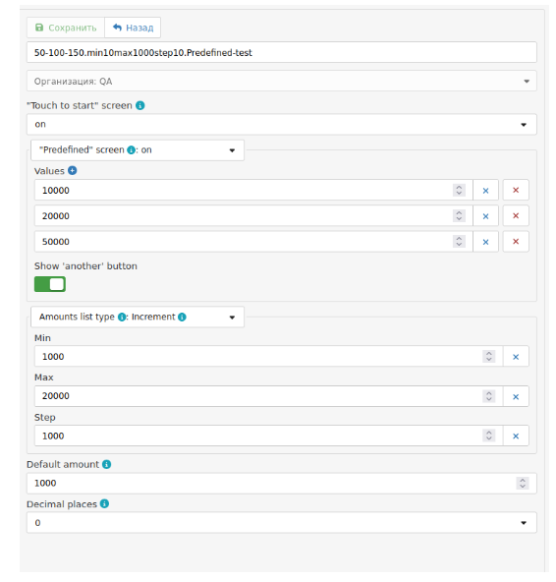Delete the 50000 value row with the red X
The width and height of the screenshot is (556, 582).
pos(516,242)
